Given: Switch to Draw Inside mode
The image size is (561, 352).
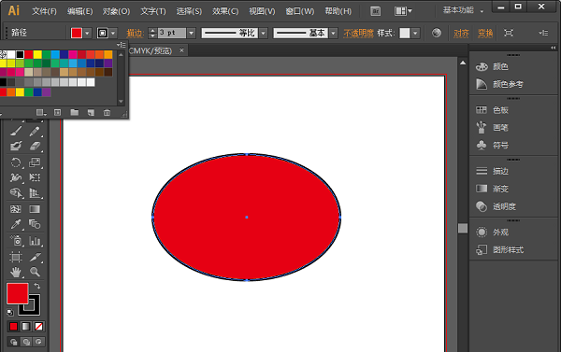Looking at the screenshot, I should 38,342.
